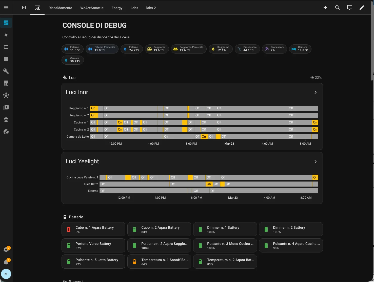Expand the Luci Innr card chevron
The image size is (374, 282).
[x=315, y=92]
